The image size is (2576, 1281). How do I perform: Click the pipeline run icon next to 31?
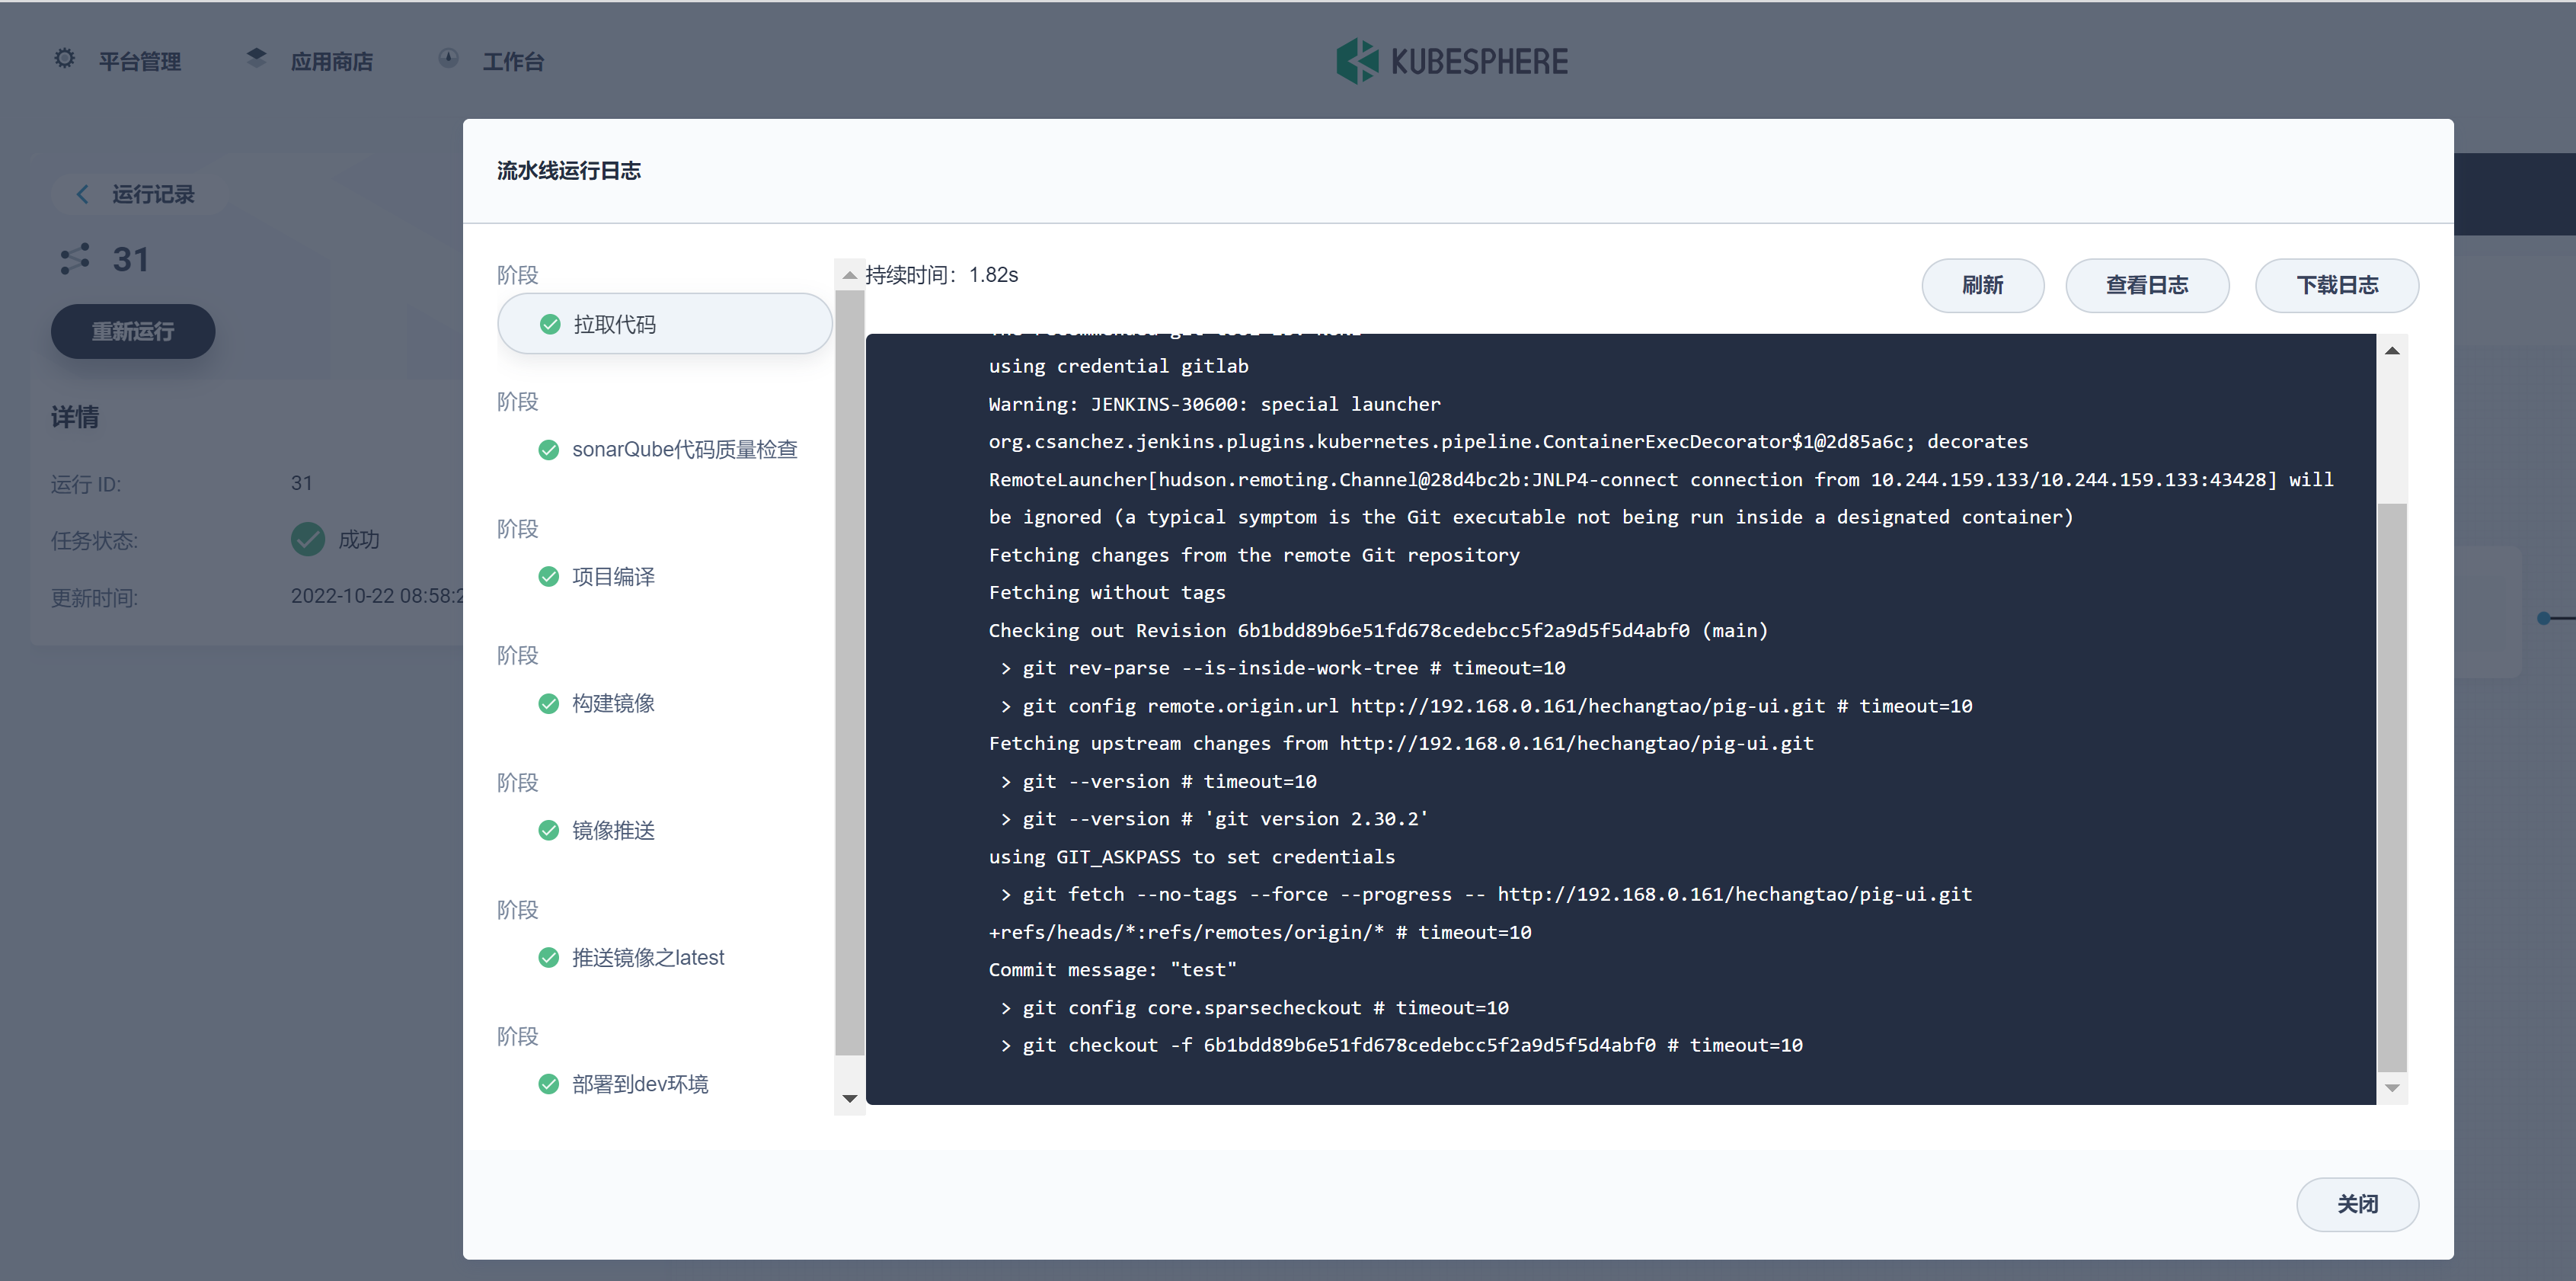click(x=75, y=259)
